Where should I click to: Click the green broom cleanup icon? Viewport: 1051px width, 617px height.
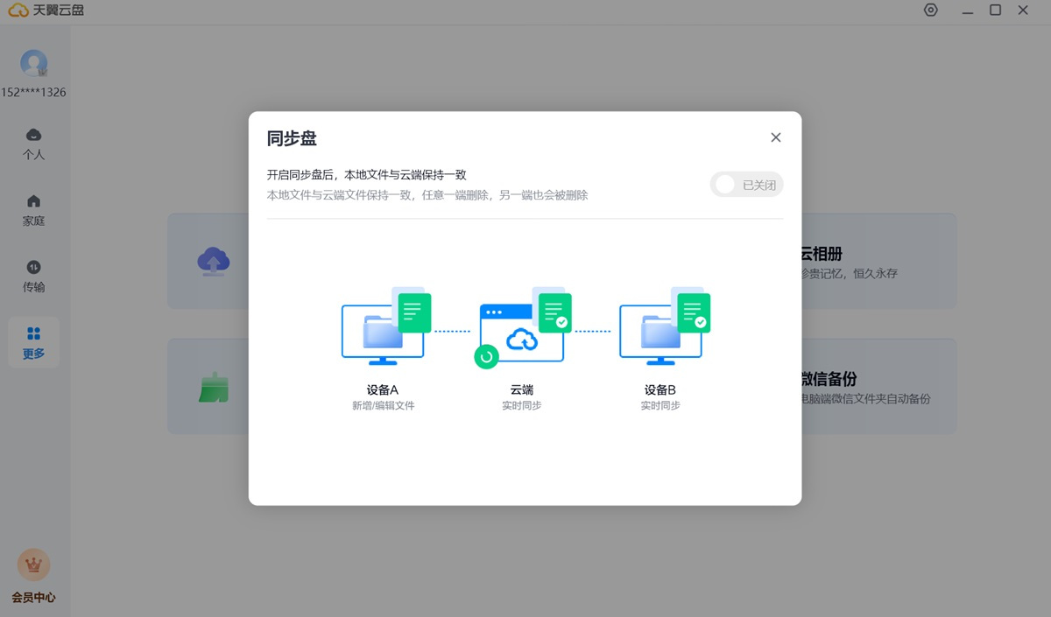213,387
